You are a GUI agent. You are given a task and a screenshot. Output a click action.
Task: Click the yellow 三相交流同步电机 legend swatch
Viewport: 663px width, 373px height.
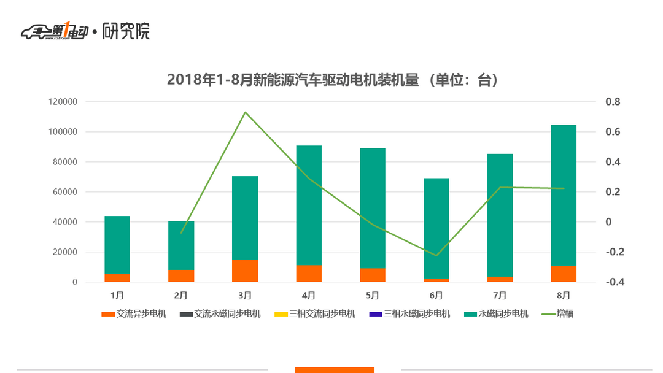coord(281,314)
